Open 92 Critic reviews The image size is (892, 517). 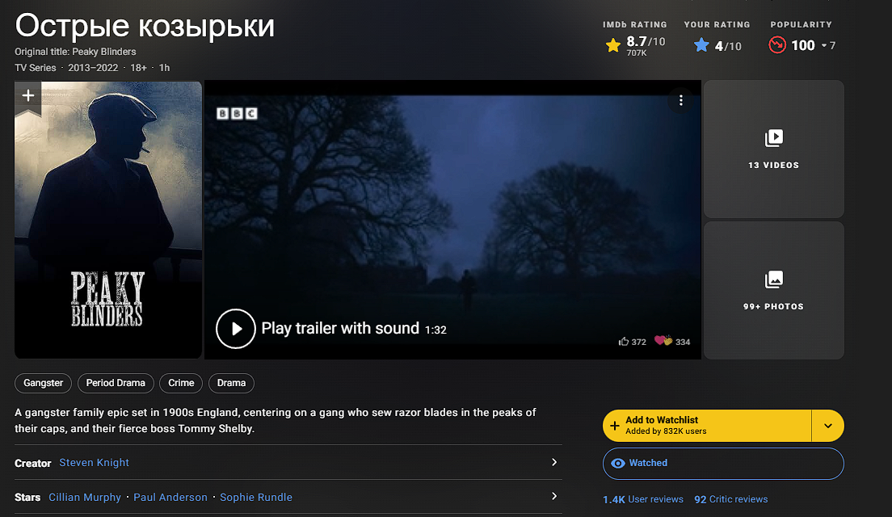pyautogui.click(x=730, y=498)
